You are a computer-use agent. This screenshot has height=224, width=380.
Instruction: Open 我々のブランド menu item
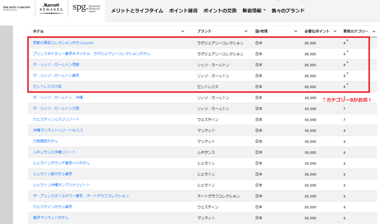(x=288, y=11)
